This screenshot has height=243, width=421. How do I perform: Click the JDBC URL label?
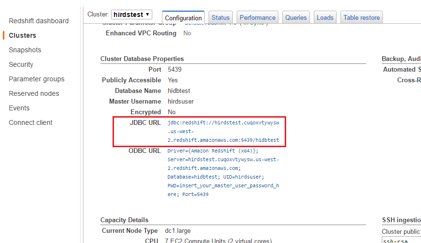click(x=145, y=122)
